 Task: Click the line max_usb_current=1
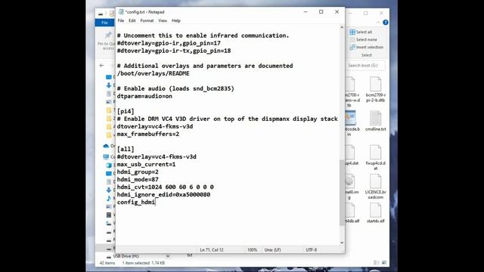tap(146, 165)
